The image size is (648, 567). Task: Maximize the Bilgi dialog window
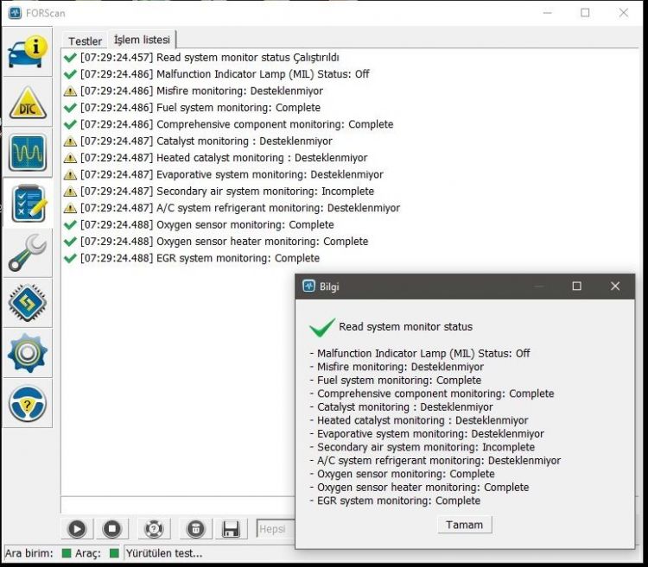[x=577, y=286]
